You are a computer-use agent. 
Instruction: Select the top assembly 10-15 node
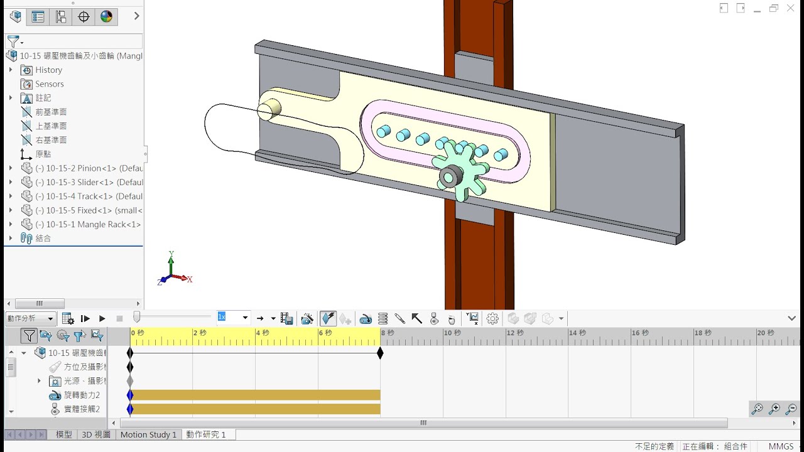click(74, 56)
